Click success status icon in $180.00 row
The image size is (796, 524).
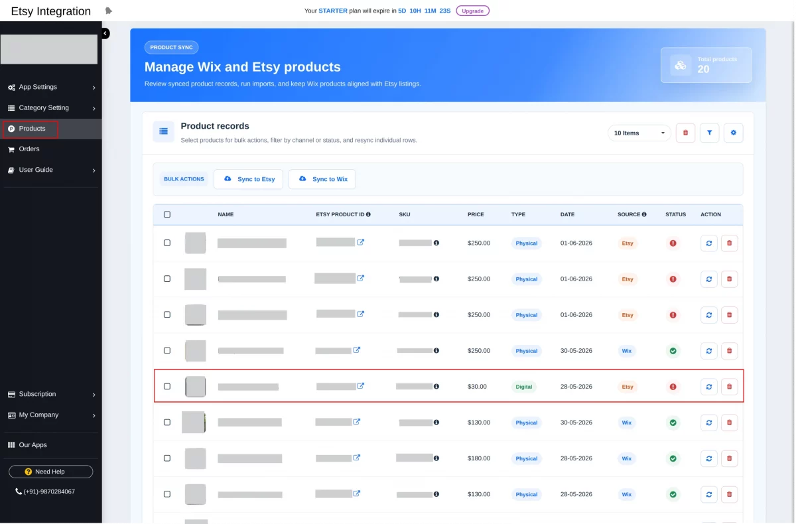pos(673,458)
